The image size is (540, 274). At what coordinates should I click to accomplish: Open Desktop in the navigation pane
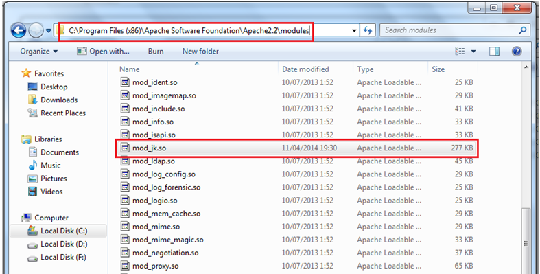tap(47, 87)
